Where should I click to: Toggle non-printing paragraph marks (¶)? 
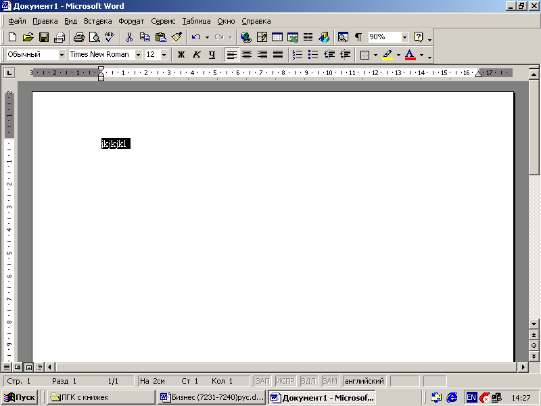tap(358, 37)
